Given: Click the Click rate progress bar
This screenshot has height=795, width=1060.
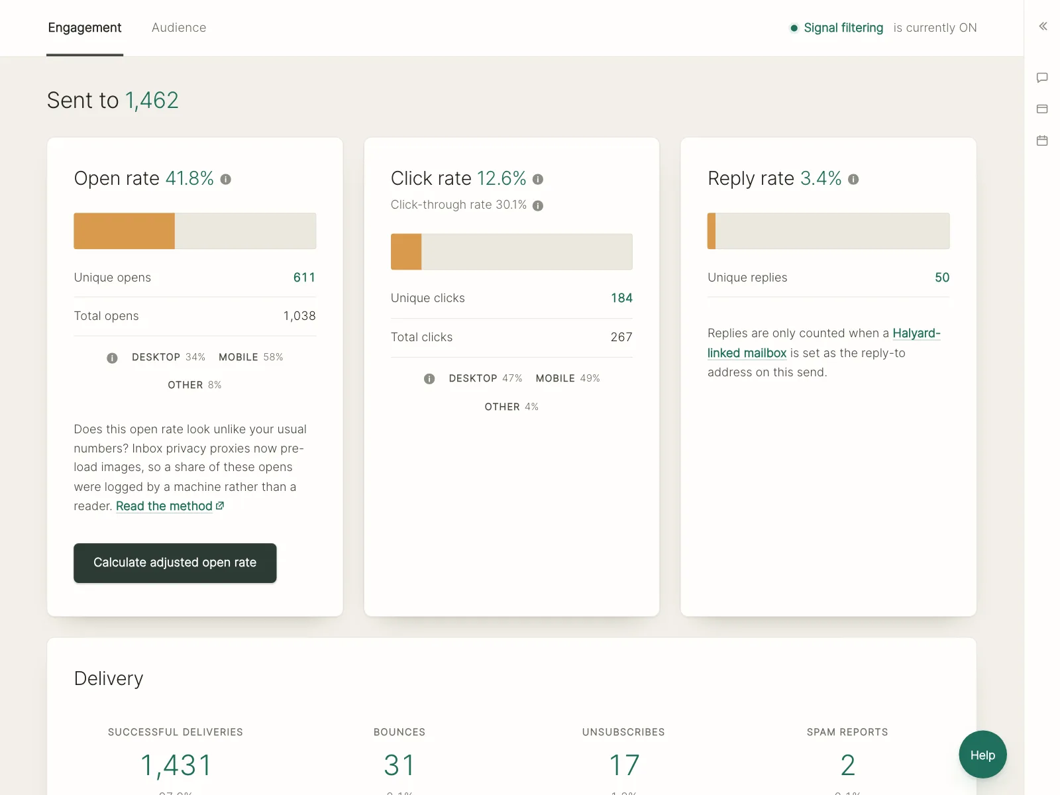Looking at the screenshot, I should coord(511,252).
